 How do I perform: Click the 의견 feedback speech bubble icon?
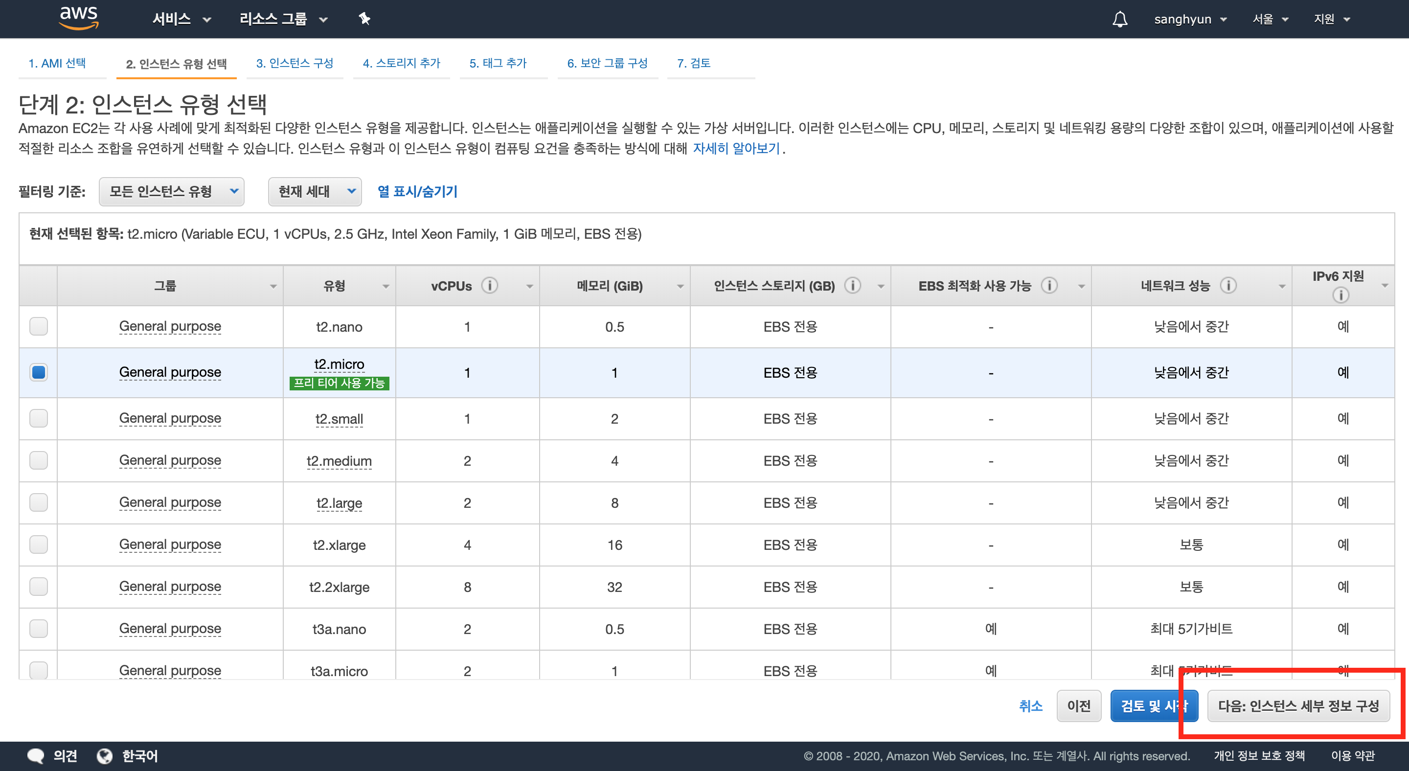point(36,756)
